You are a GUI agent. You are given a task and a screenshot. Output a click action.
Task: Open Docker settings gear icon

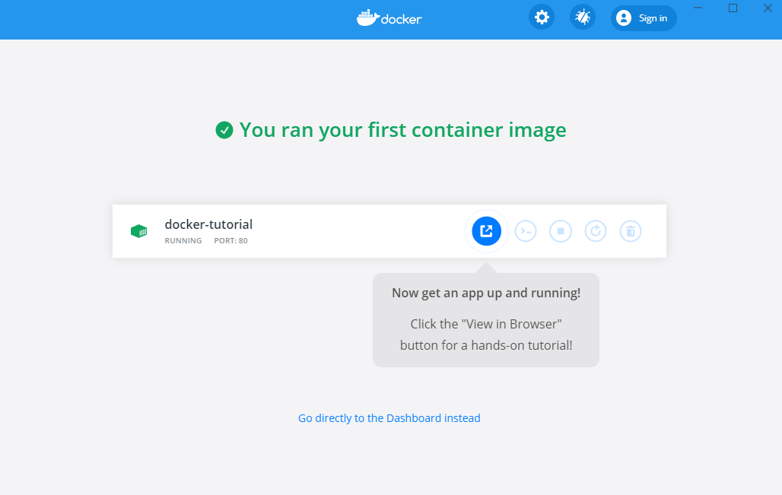click(x=542, y=17)
